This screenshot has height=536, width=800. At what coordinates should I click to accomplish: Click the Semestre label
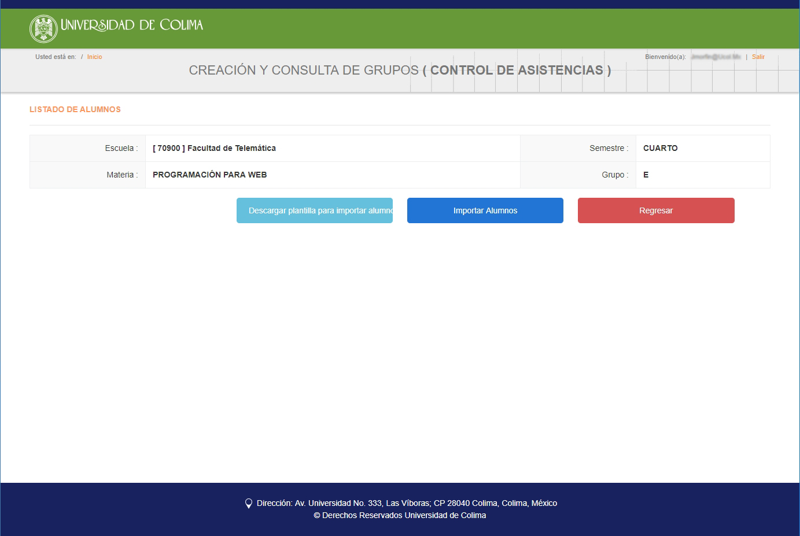point(609,148)
